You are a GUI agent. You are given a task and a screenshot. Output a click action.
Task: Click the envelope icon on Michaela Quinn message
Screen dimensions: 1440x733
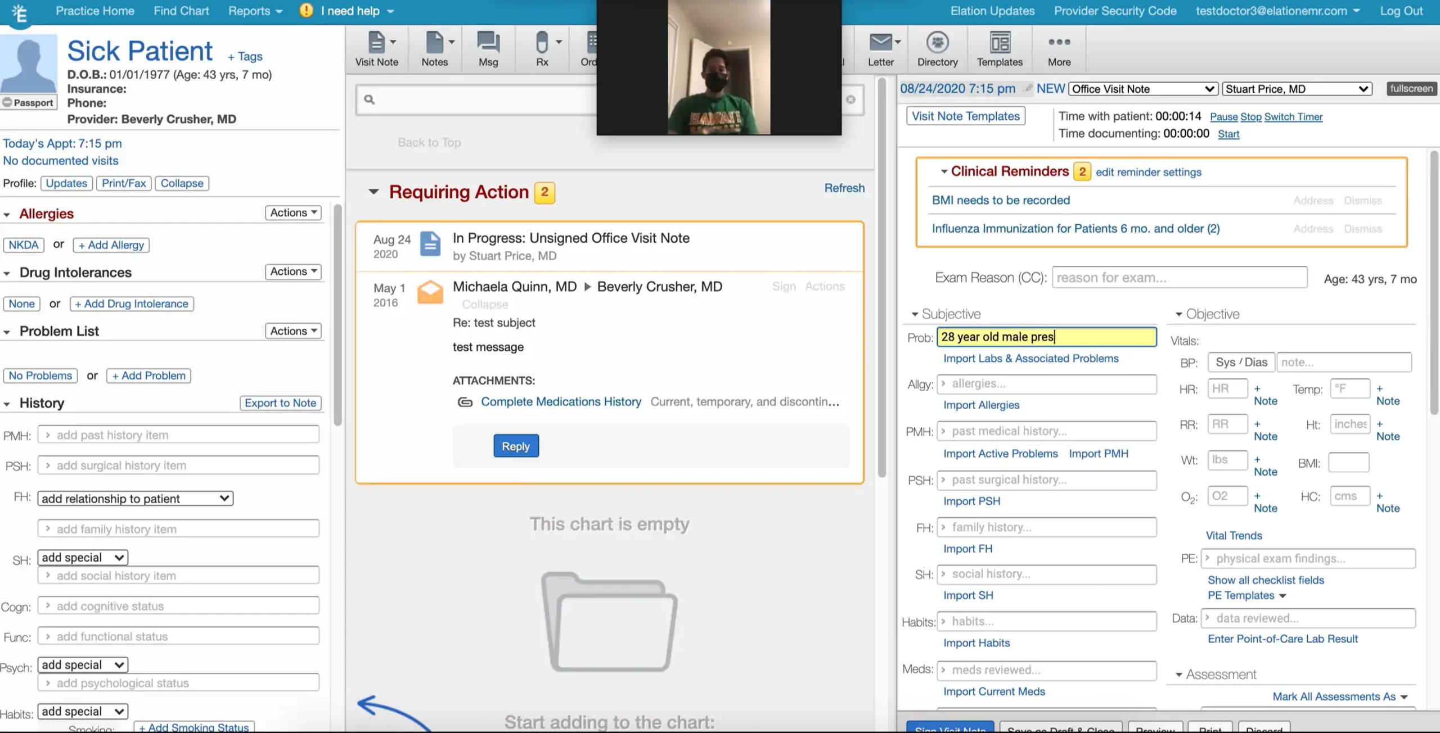coord(429,292)
